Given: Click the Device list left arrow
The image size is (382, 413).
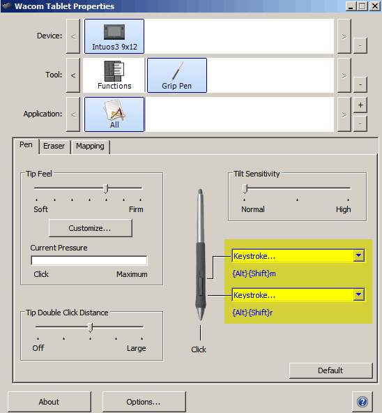Looking at the screenshot, I should (73, 36).
